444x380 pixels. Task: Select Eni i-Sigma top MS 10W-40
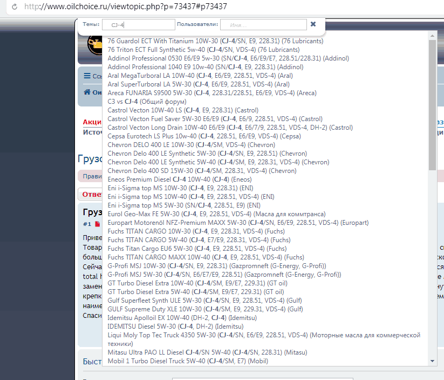coord(191,197)
